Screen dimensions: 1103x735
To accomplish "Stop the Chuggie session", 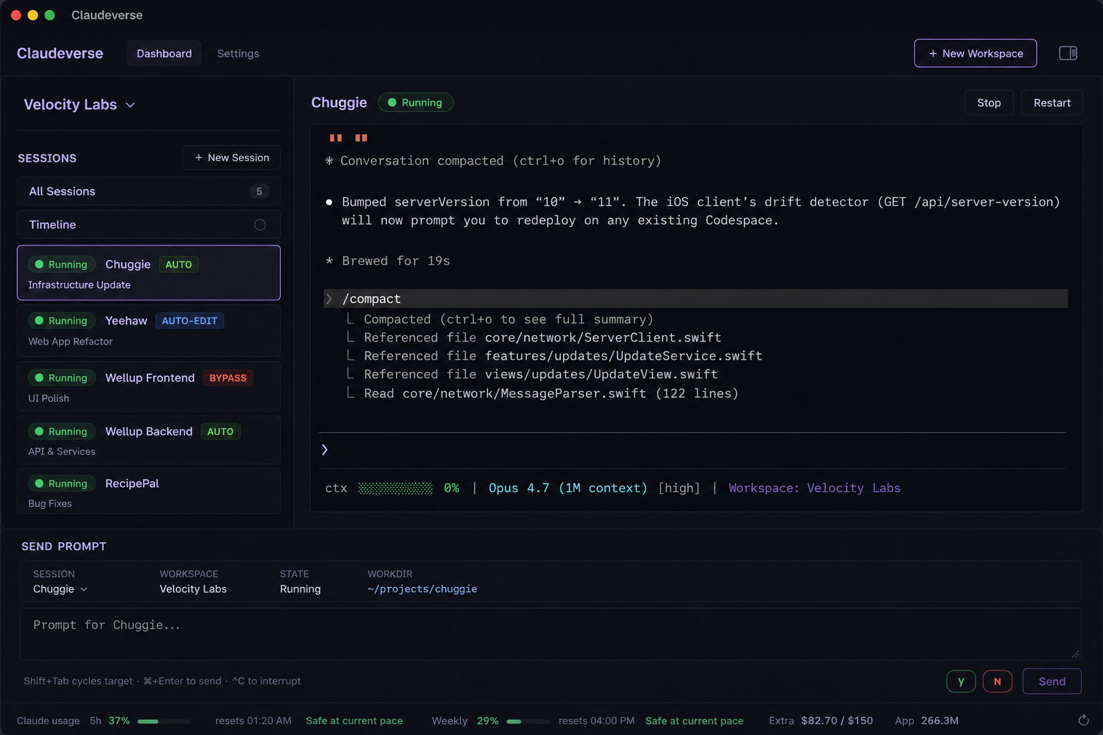I will [989, 103].
